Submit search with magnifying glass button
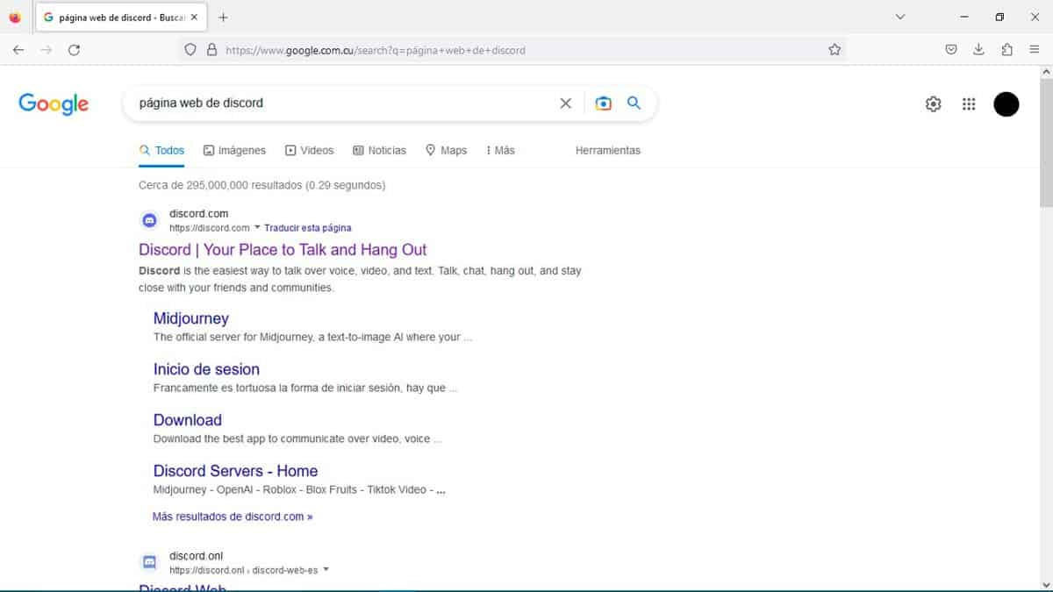Screen dimensions: 1053x592 [x=634, y=103]
